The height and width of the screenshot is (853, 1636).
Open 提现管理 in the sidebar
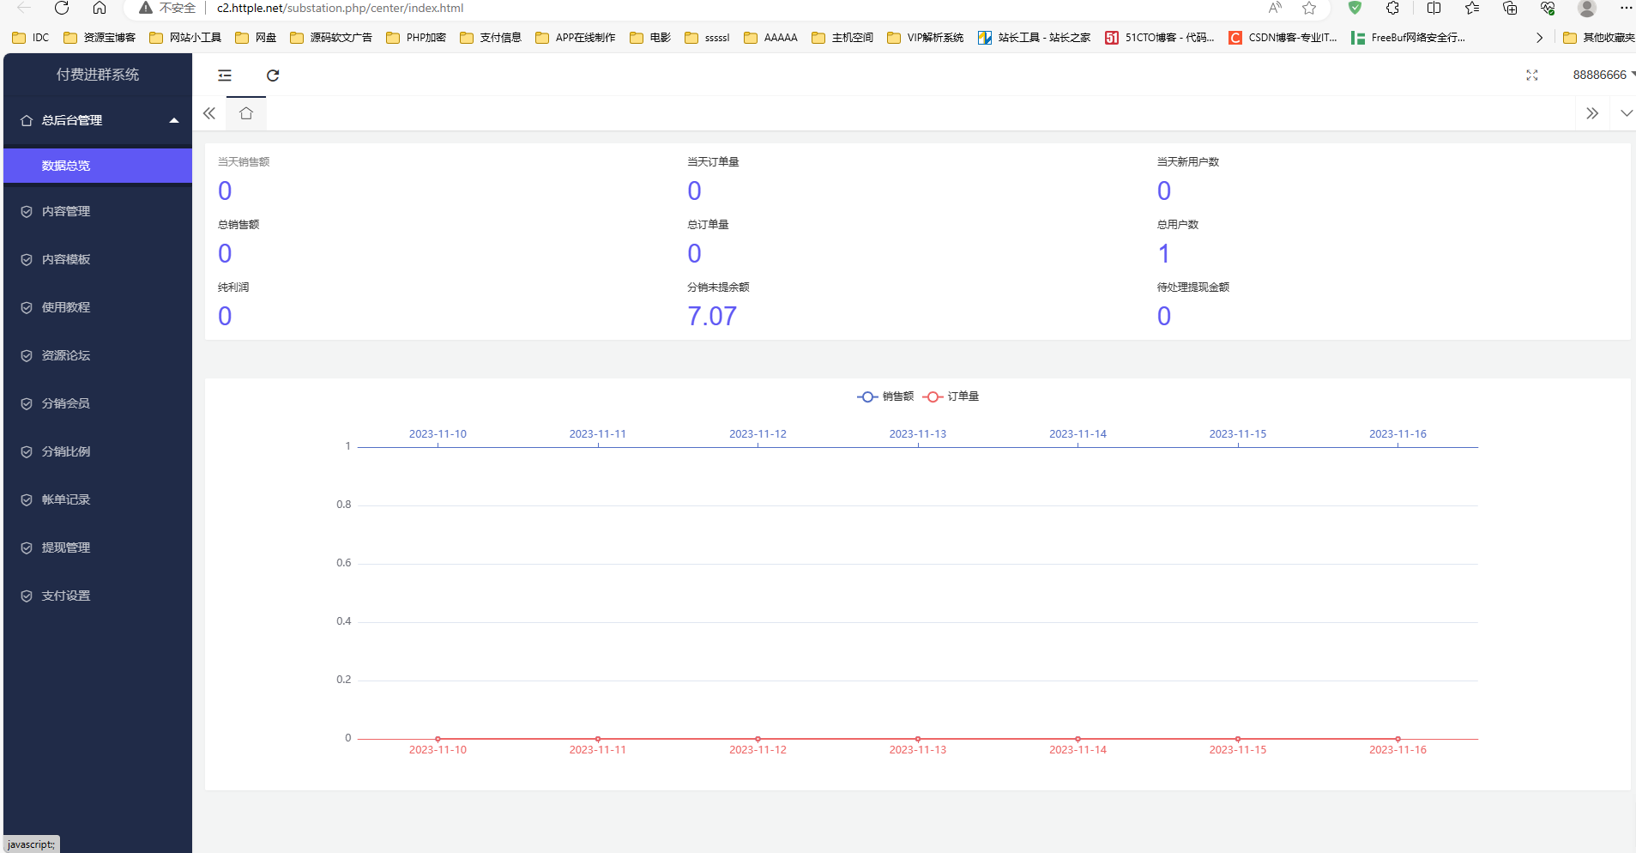[x=98, y=547]
